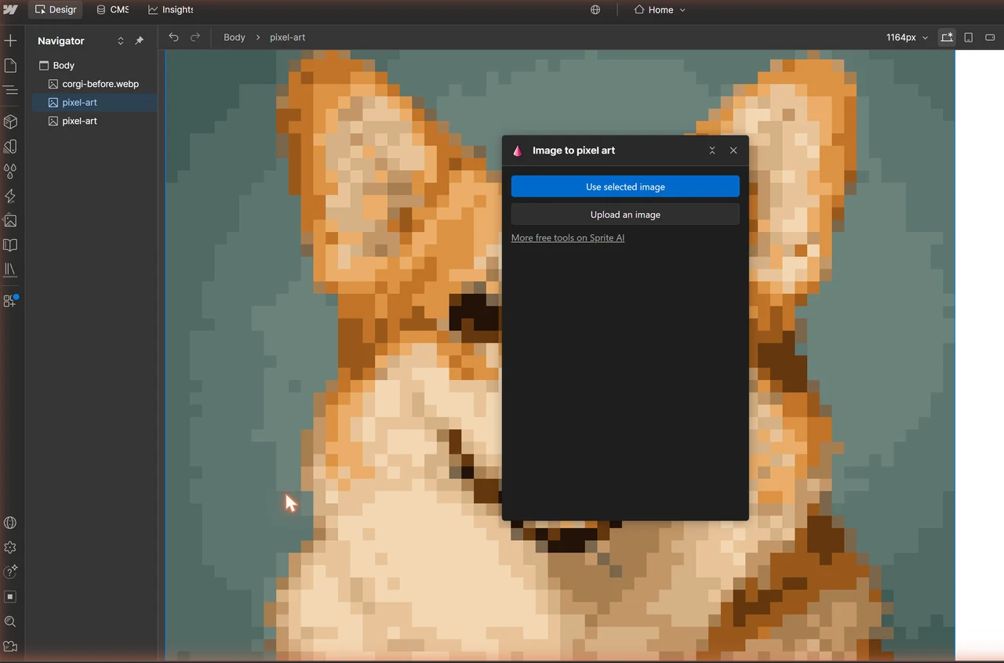Open the Interactions lightning panel
This screenshot has width=1004, height=663.
coord(10,196)
